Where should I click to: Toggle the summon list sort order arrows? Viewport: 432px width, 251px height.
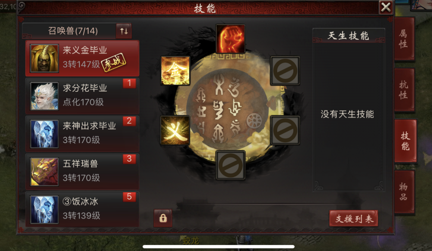(124, 31)
